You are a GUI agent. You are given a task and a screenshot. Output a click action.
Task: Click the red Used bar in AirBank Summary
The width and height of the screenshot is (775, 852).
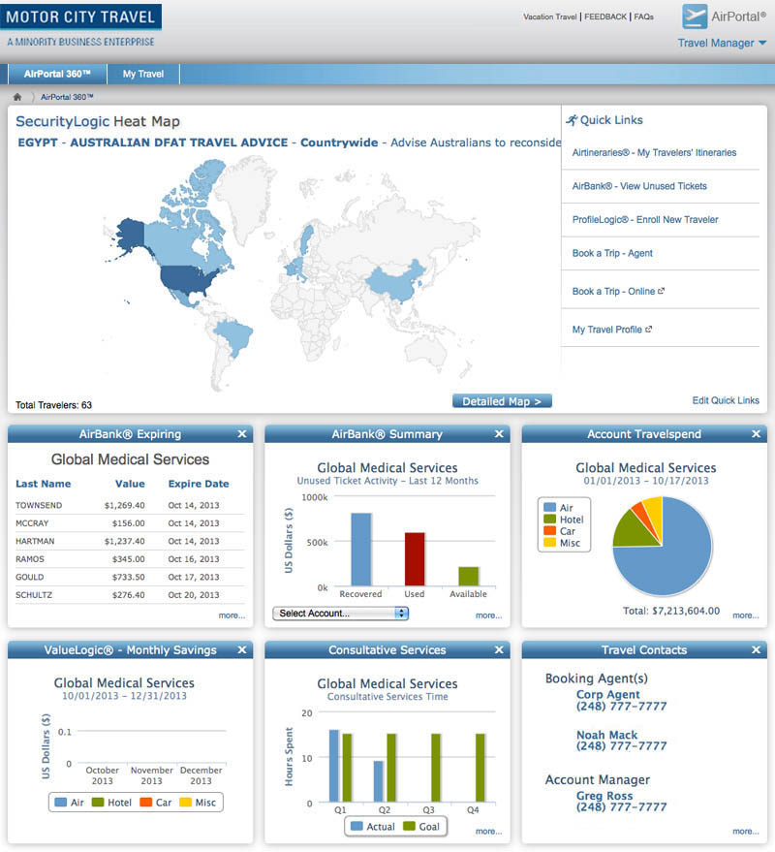coord(415,559)
